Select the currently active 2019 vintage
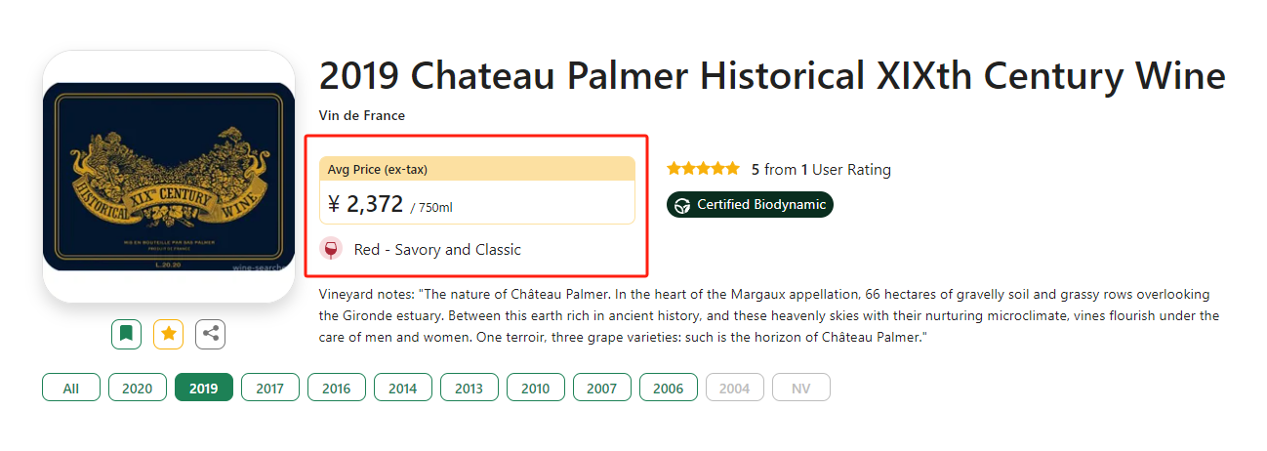Image resolution: width=1267 pixels, height=451 pixels. click(204, 388)
